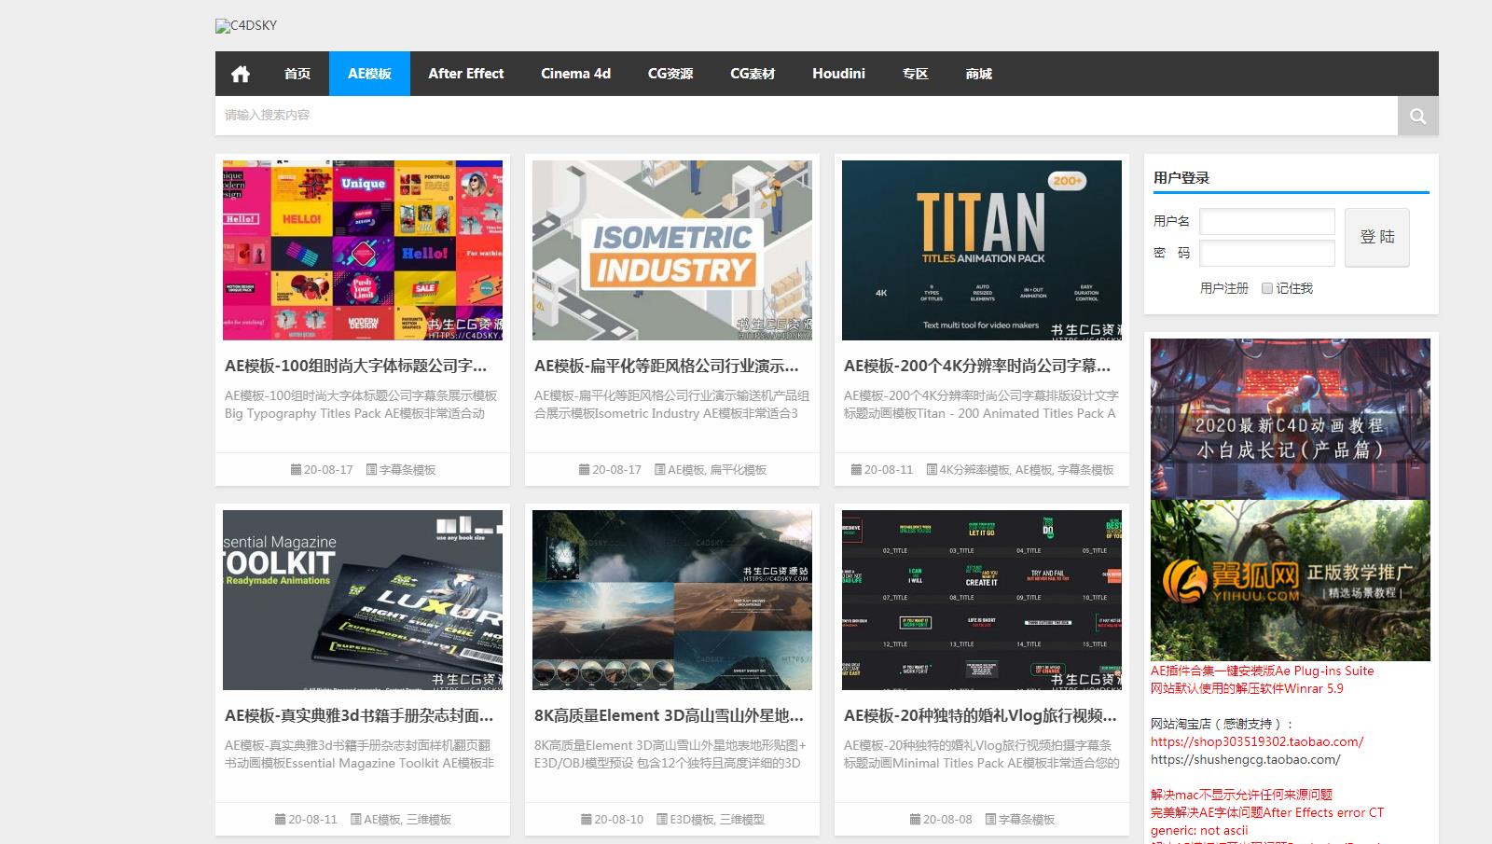Click the 用户注册 registration link
Screen dimensions: 1492x844
click(x=1223, y=288)
